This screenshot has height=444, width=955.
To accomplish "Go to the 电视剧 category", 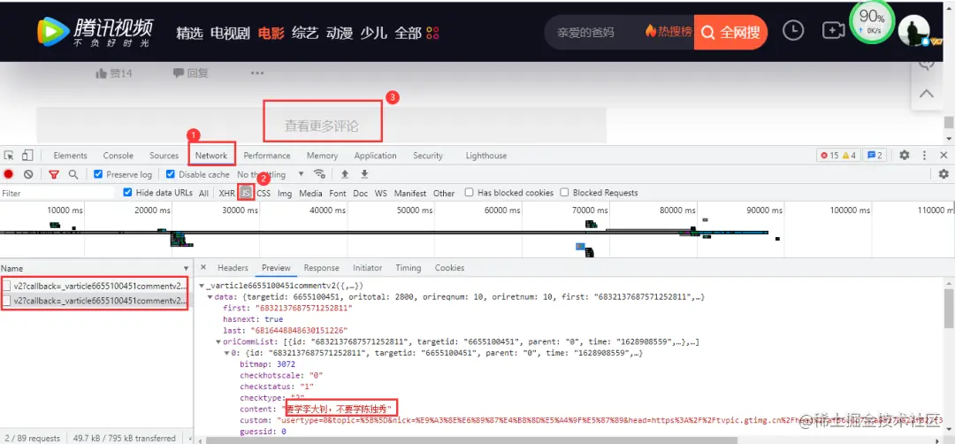I will pyautogui.click(x=230, y=33).
